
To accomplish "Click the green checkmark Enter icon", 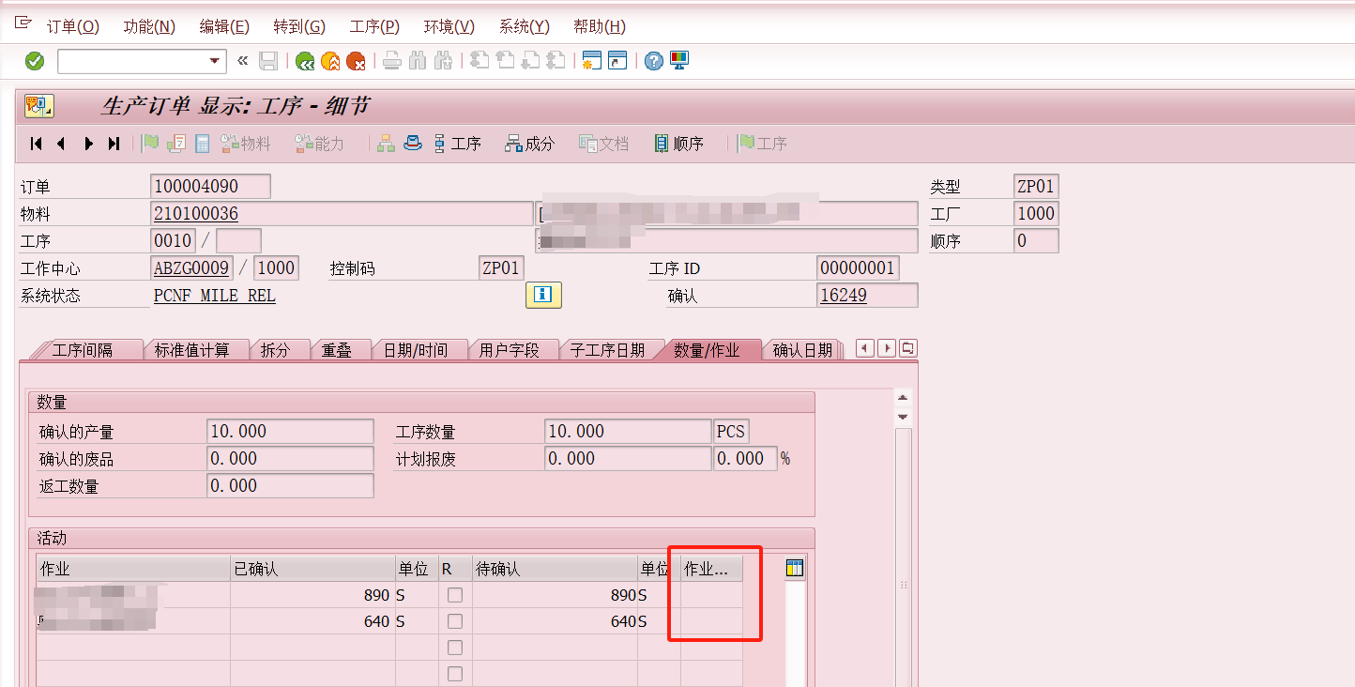I will pyautogui.click(x=35, y=62).
